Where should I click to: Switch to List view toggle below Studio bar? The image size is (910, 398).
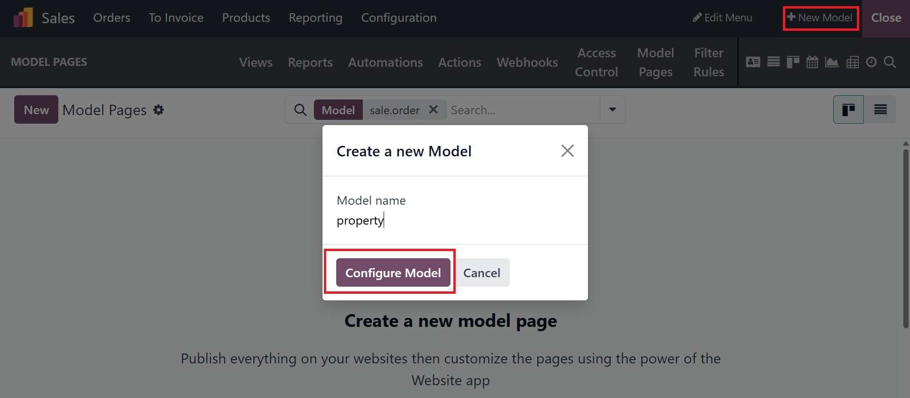[881, 110]
